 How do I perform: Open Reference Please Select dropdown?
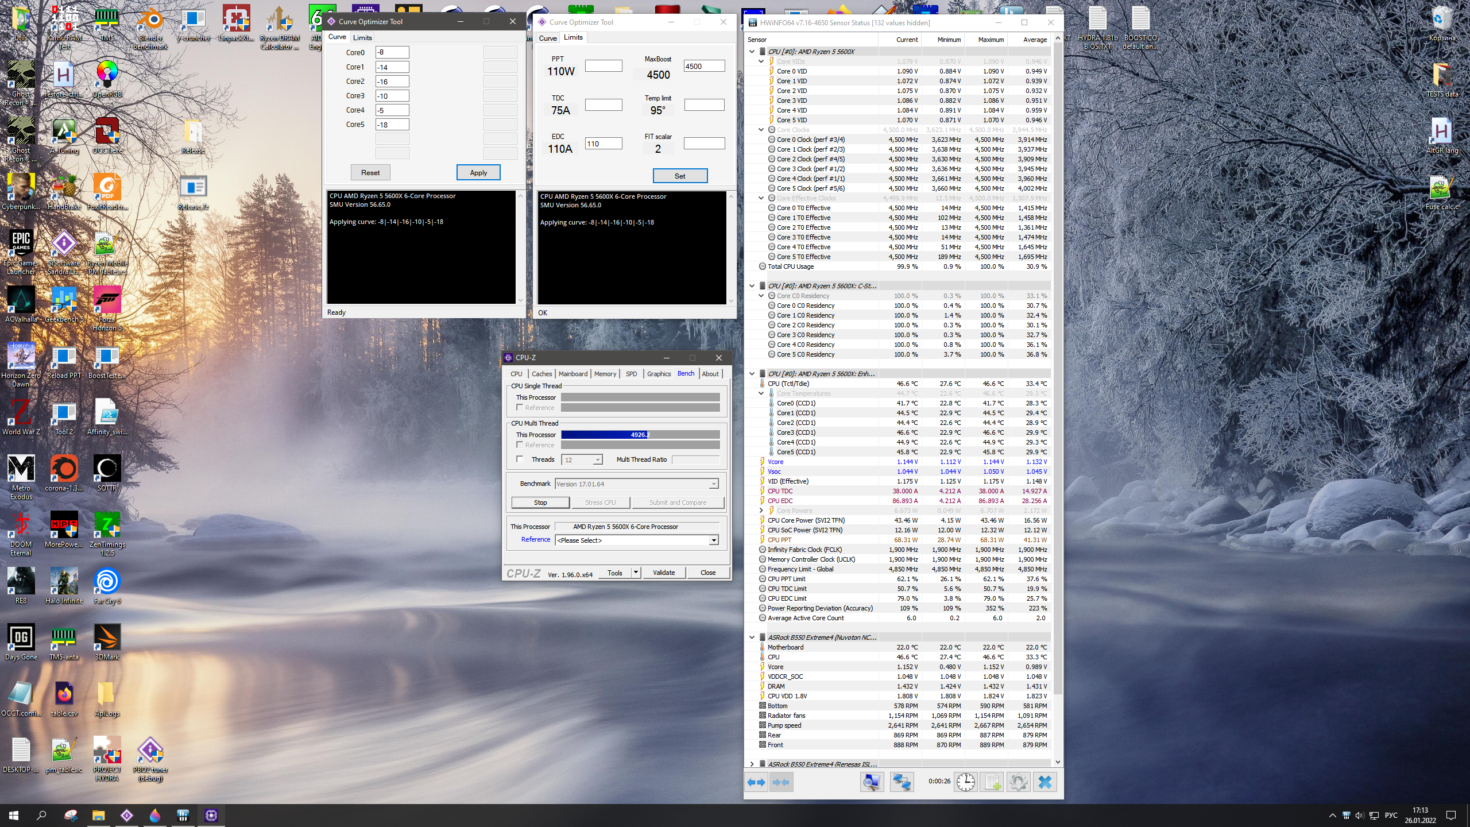714,540
